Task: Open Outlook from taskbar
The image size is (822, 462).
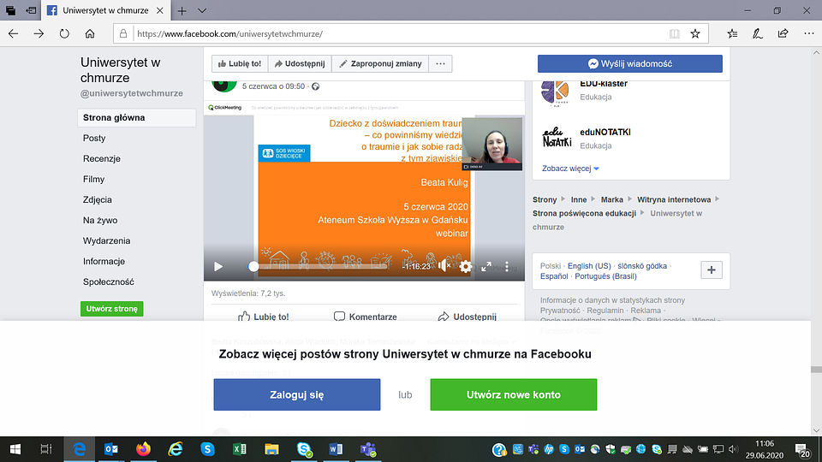Action: point(111,449)
